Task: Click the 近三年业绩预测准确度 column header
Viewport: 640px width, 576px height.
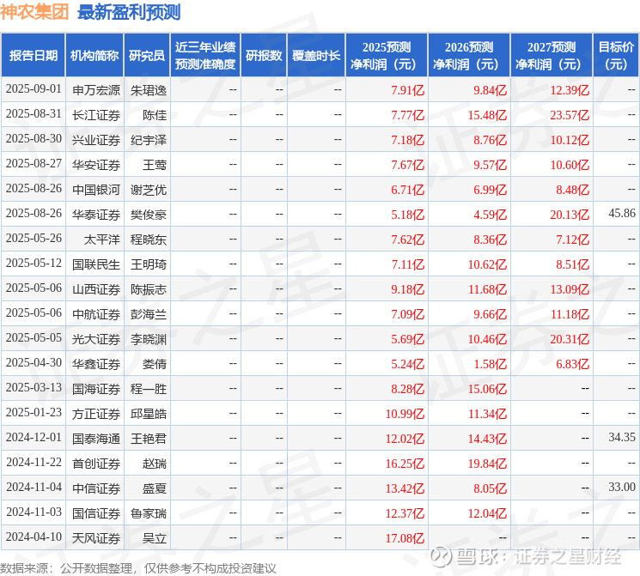Action: click(x=205, y=56)
